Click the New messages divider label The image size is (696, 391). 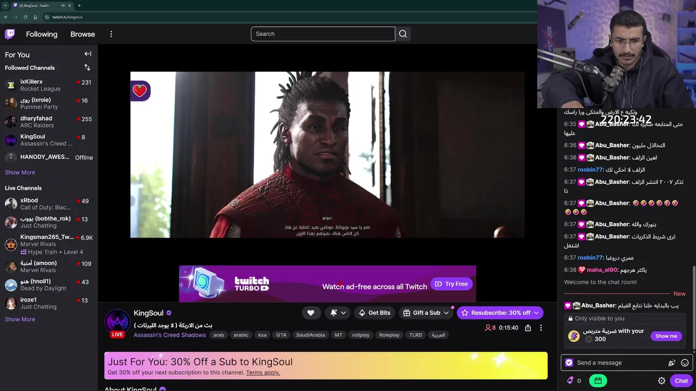coord(679,294)
